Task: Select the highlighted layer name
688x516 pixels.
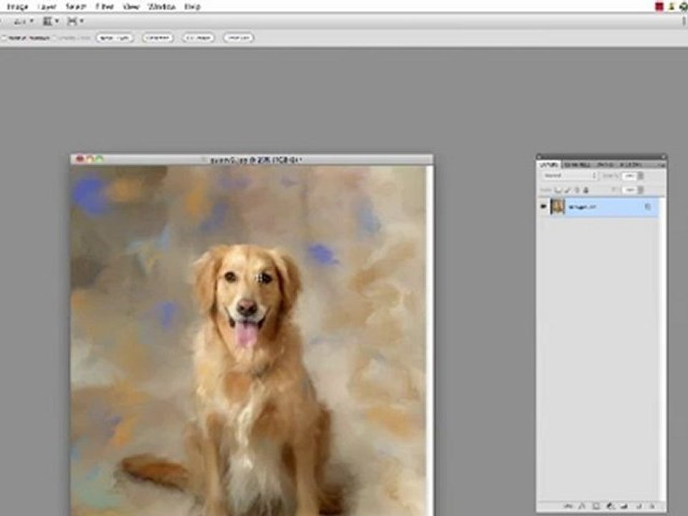Action: (x=582, y=206)
